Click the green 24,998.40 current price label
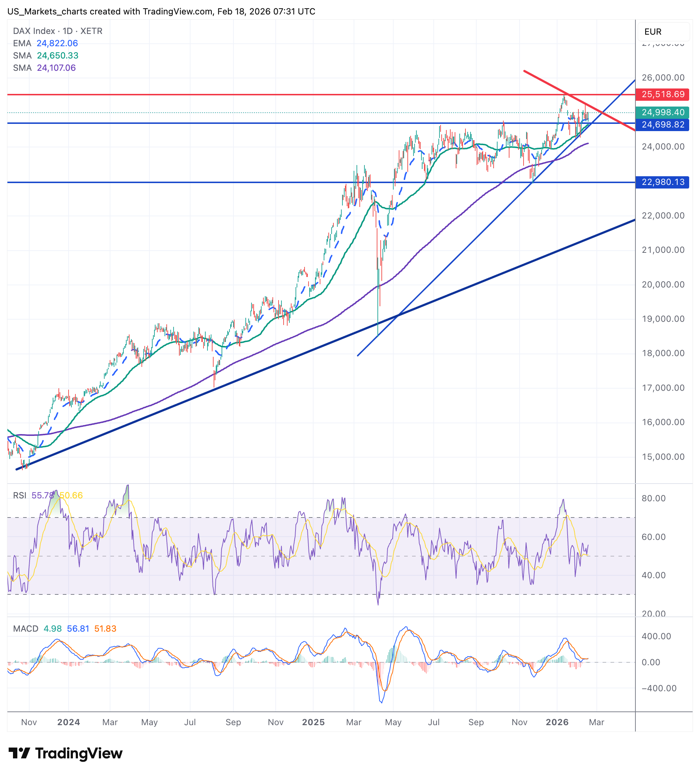700x775 pixels. pos(662,112)
